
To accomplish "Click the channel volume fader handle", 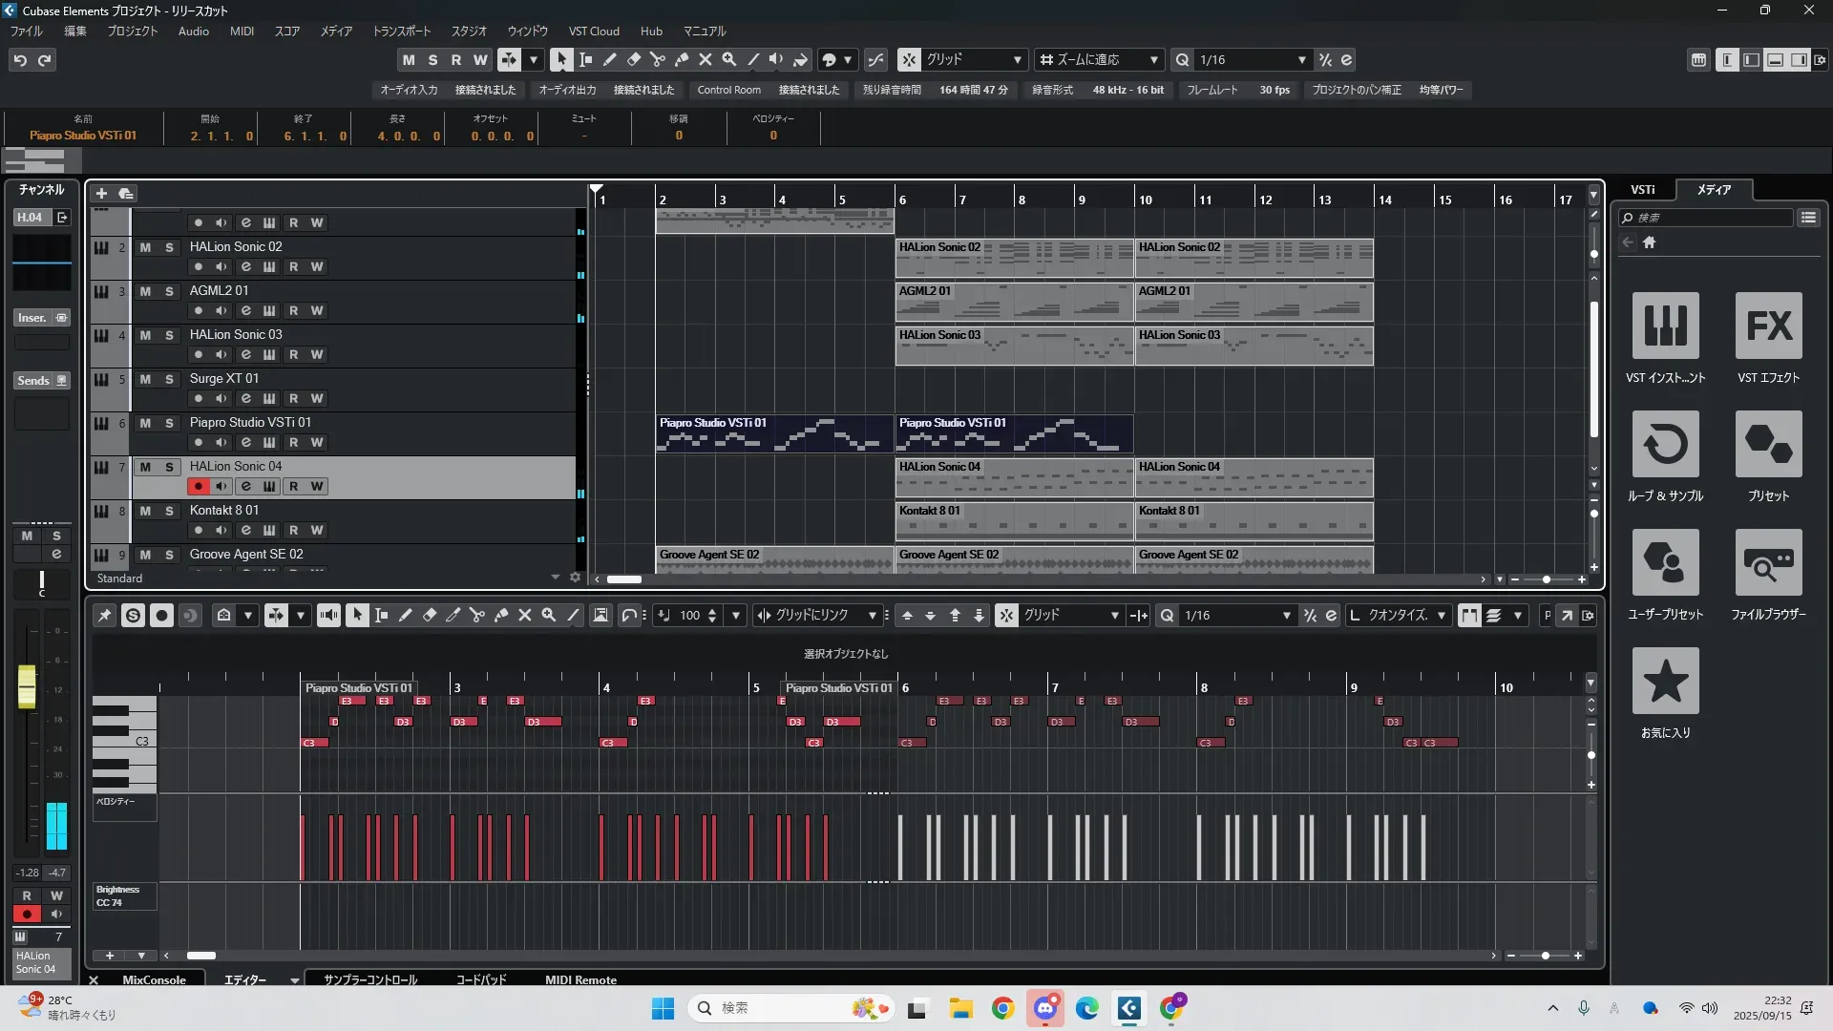I will (x=27, y=686).
